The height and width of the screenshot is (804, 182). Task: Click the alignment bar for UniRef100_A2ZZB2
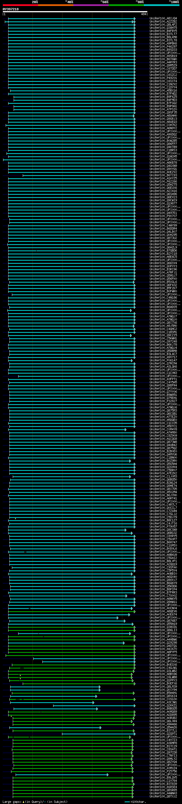coord(69,22)
